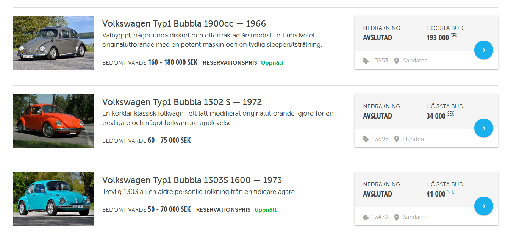
Task: Click location pin next to Handen
Action: pos(397,139)
